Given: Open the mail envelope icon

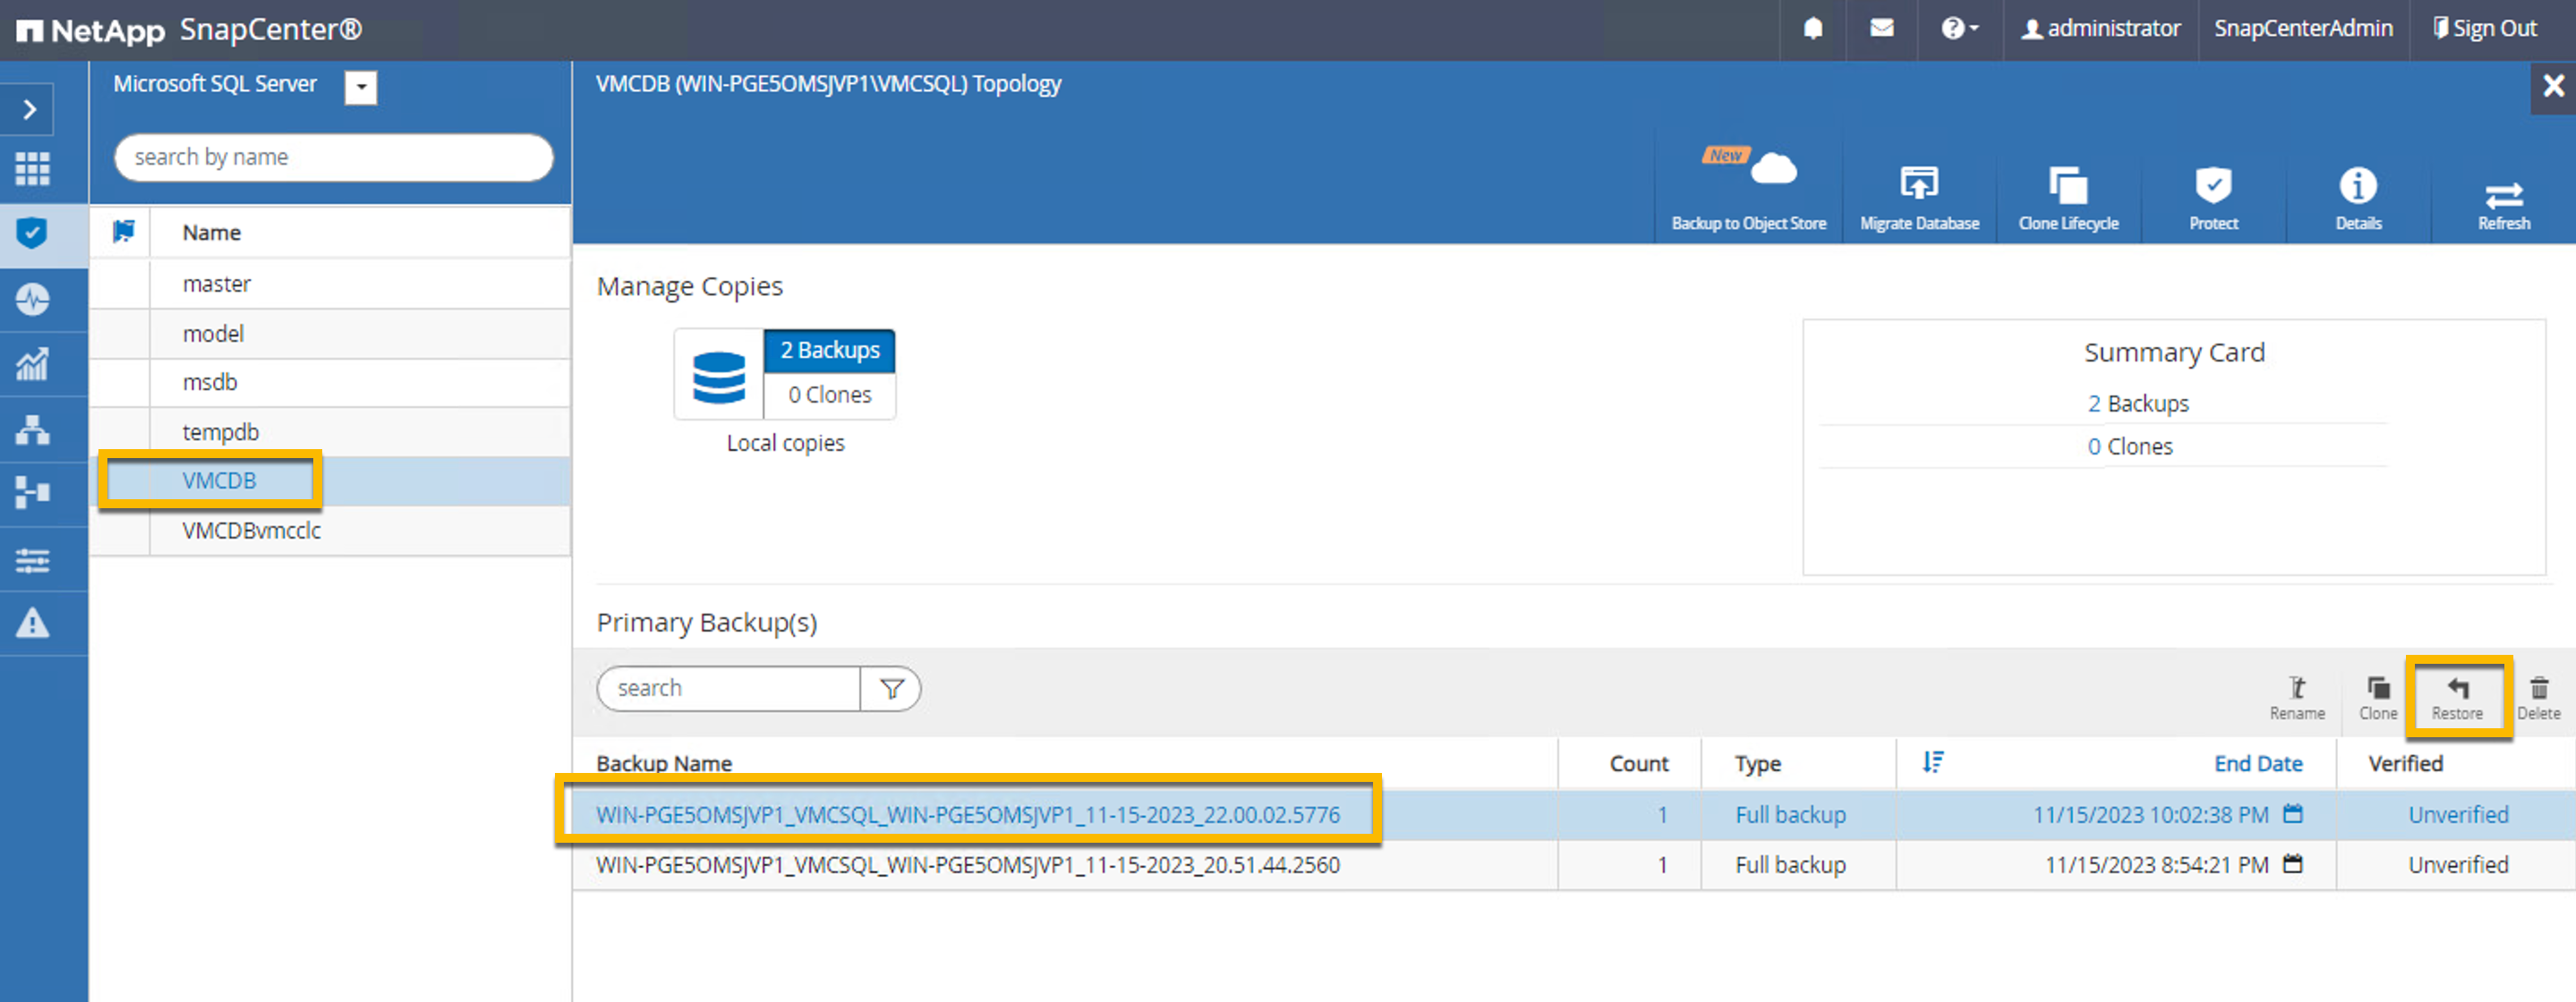Looking at the screenshot, I should (1882, 29).
